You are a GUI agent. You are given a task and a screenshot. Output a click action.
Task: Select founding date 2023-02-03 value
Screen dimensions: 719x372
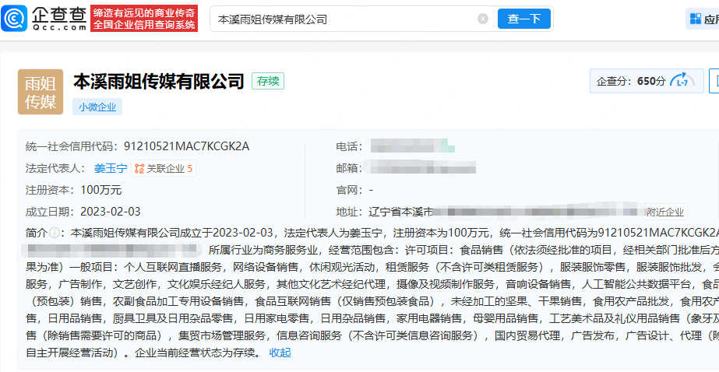111,212
